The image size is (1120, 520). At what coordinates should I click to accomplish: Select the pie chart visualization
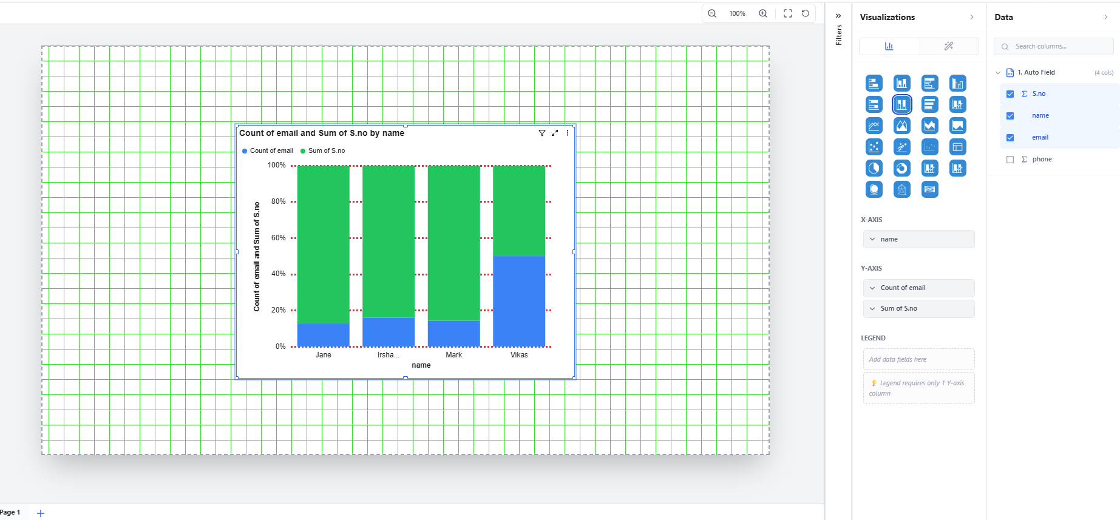(x=874, y=168)
